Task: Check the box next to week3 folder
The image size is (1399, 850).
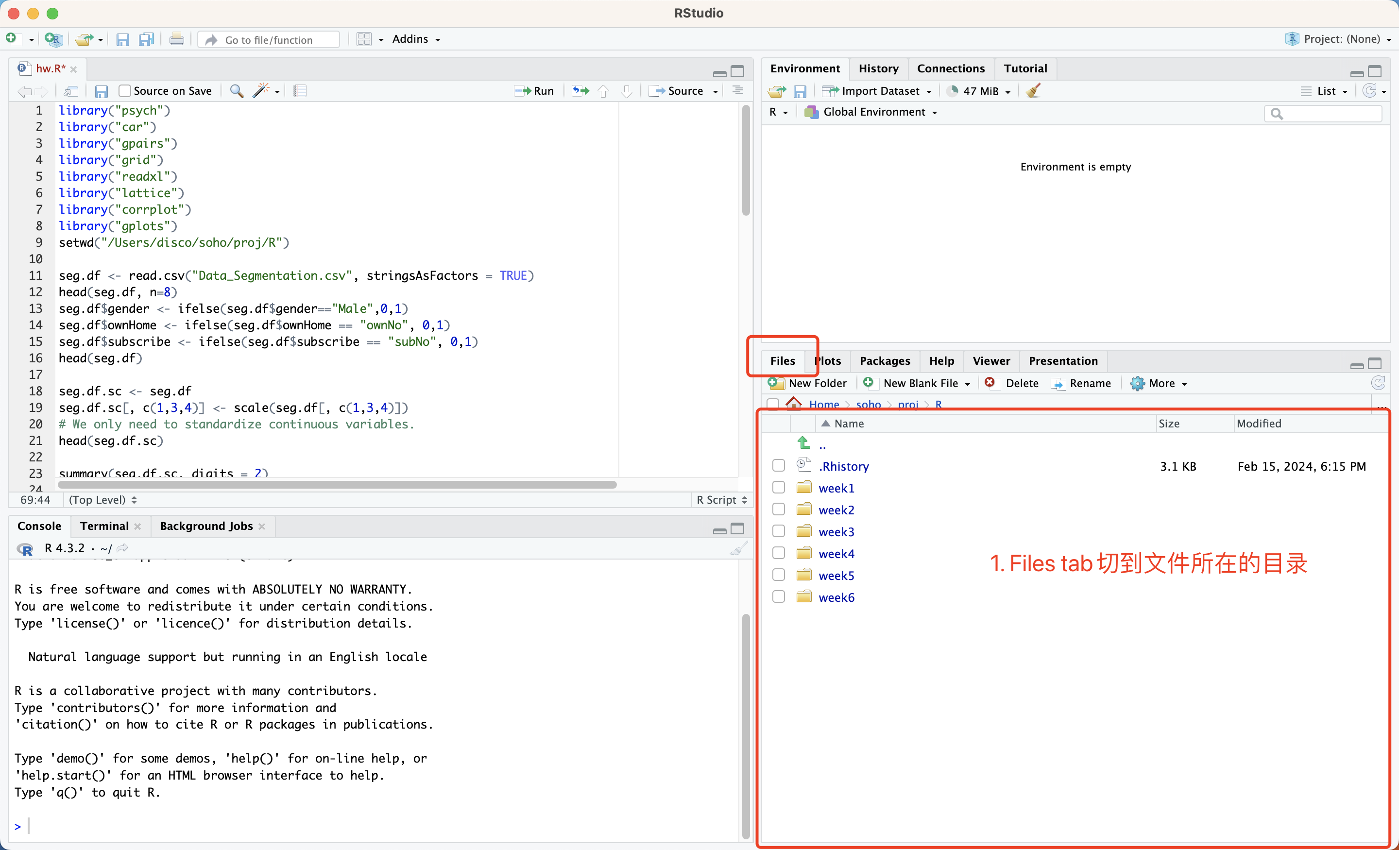Action: (778, 531)
